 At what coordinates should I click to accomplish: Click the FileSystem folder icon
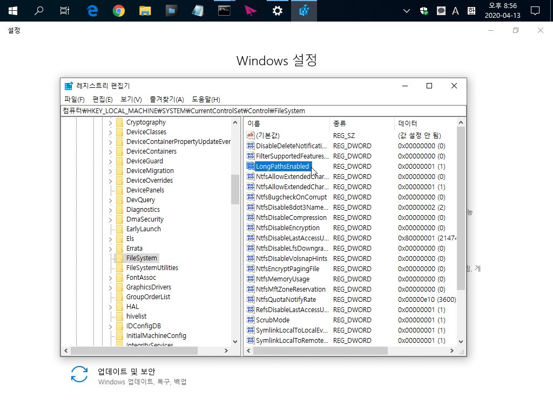tap(119, 258)
